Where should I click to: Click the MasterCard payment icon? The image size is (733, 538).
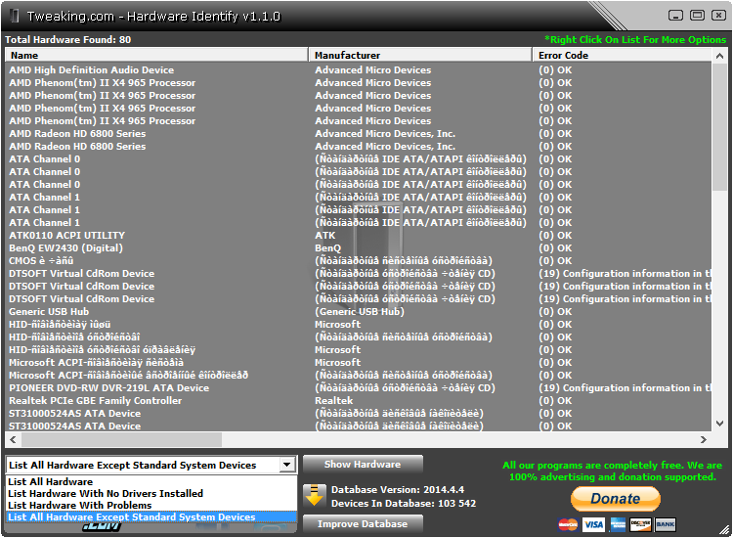568,525
